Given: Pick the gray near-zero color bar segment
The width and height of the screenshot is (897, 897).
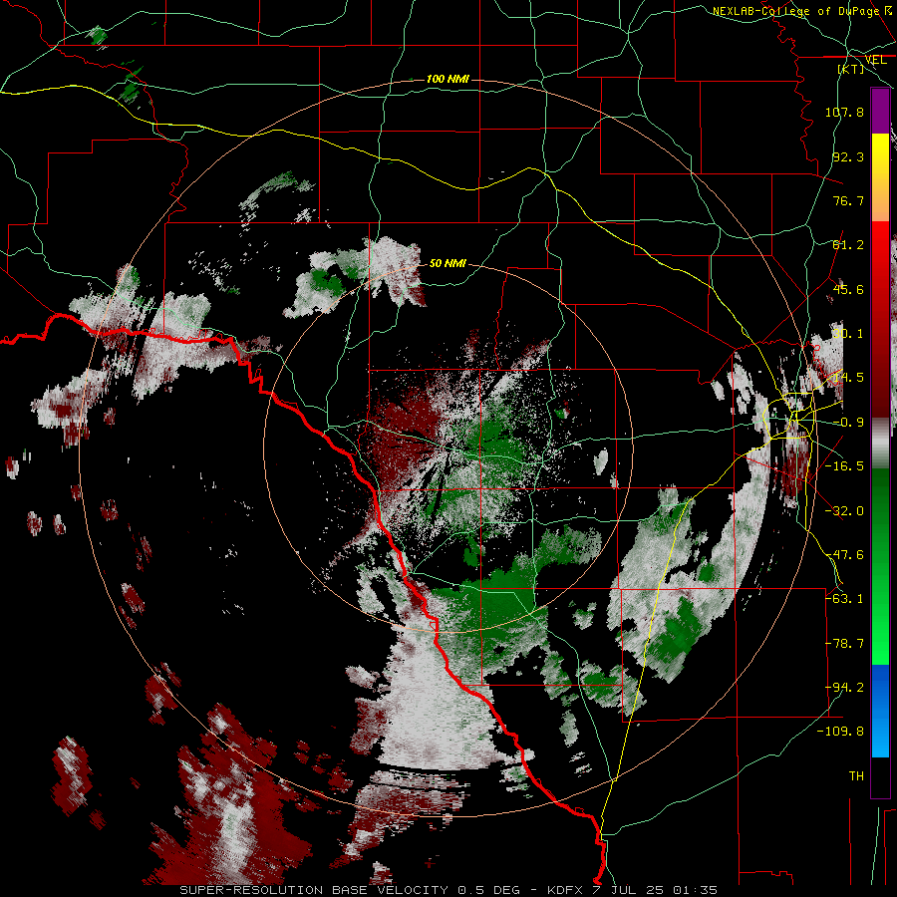Looking at the screenshot, I should coord(880,444).
